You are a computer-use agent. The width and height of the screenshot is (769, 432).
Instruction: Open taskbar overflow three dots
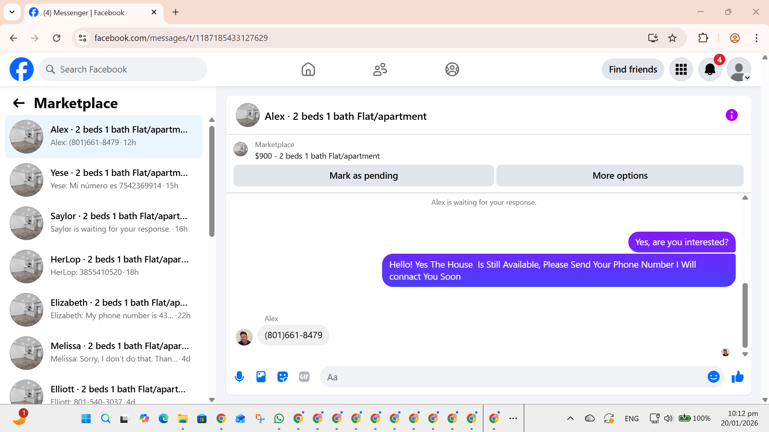point(513,418)
